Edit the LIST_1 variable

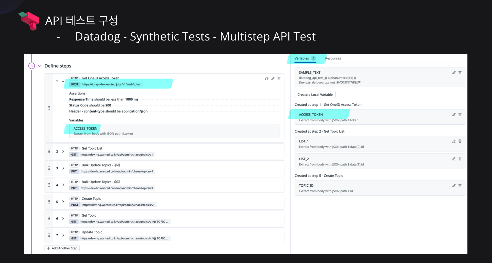click(454, 141)
